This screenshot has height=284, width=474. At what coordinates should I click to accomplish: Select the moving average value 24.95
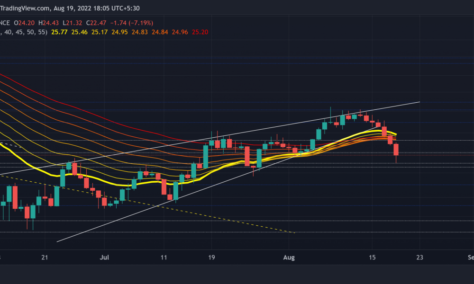point(120,32)
